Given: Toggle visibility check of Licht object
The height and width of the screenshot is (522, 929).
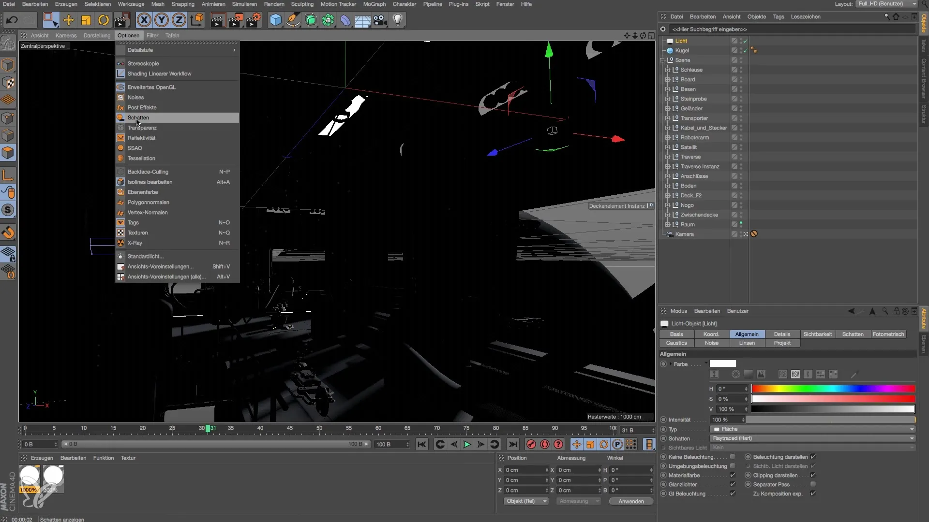Looking at the screenshot, I should [745, 41].
